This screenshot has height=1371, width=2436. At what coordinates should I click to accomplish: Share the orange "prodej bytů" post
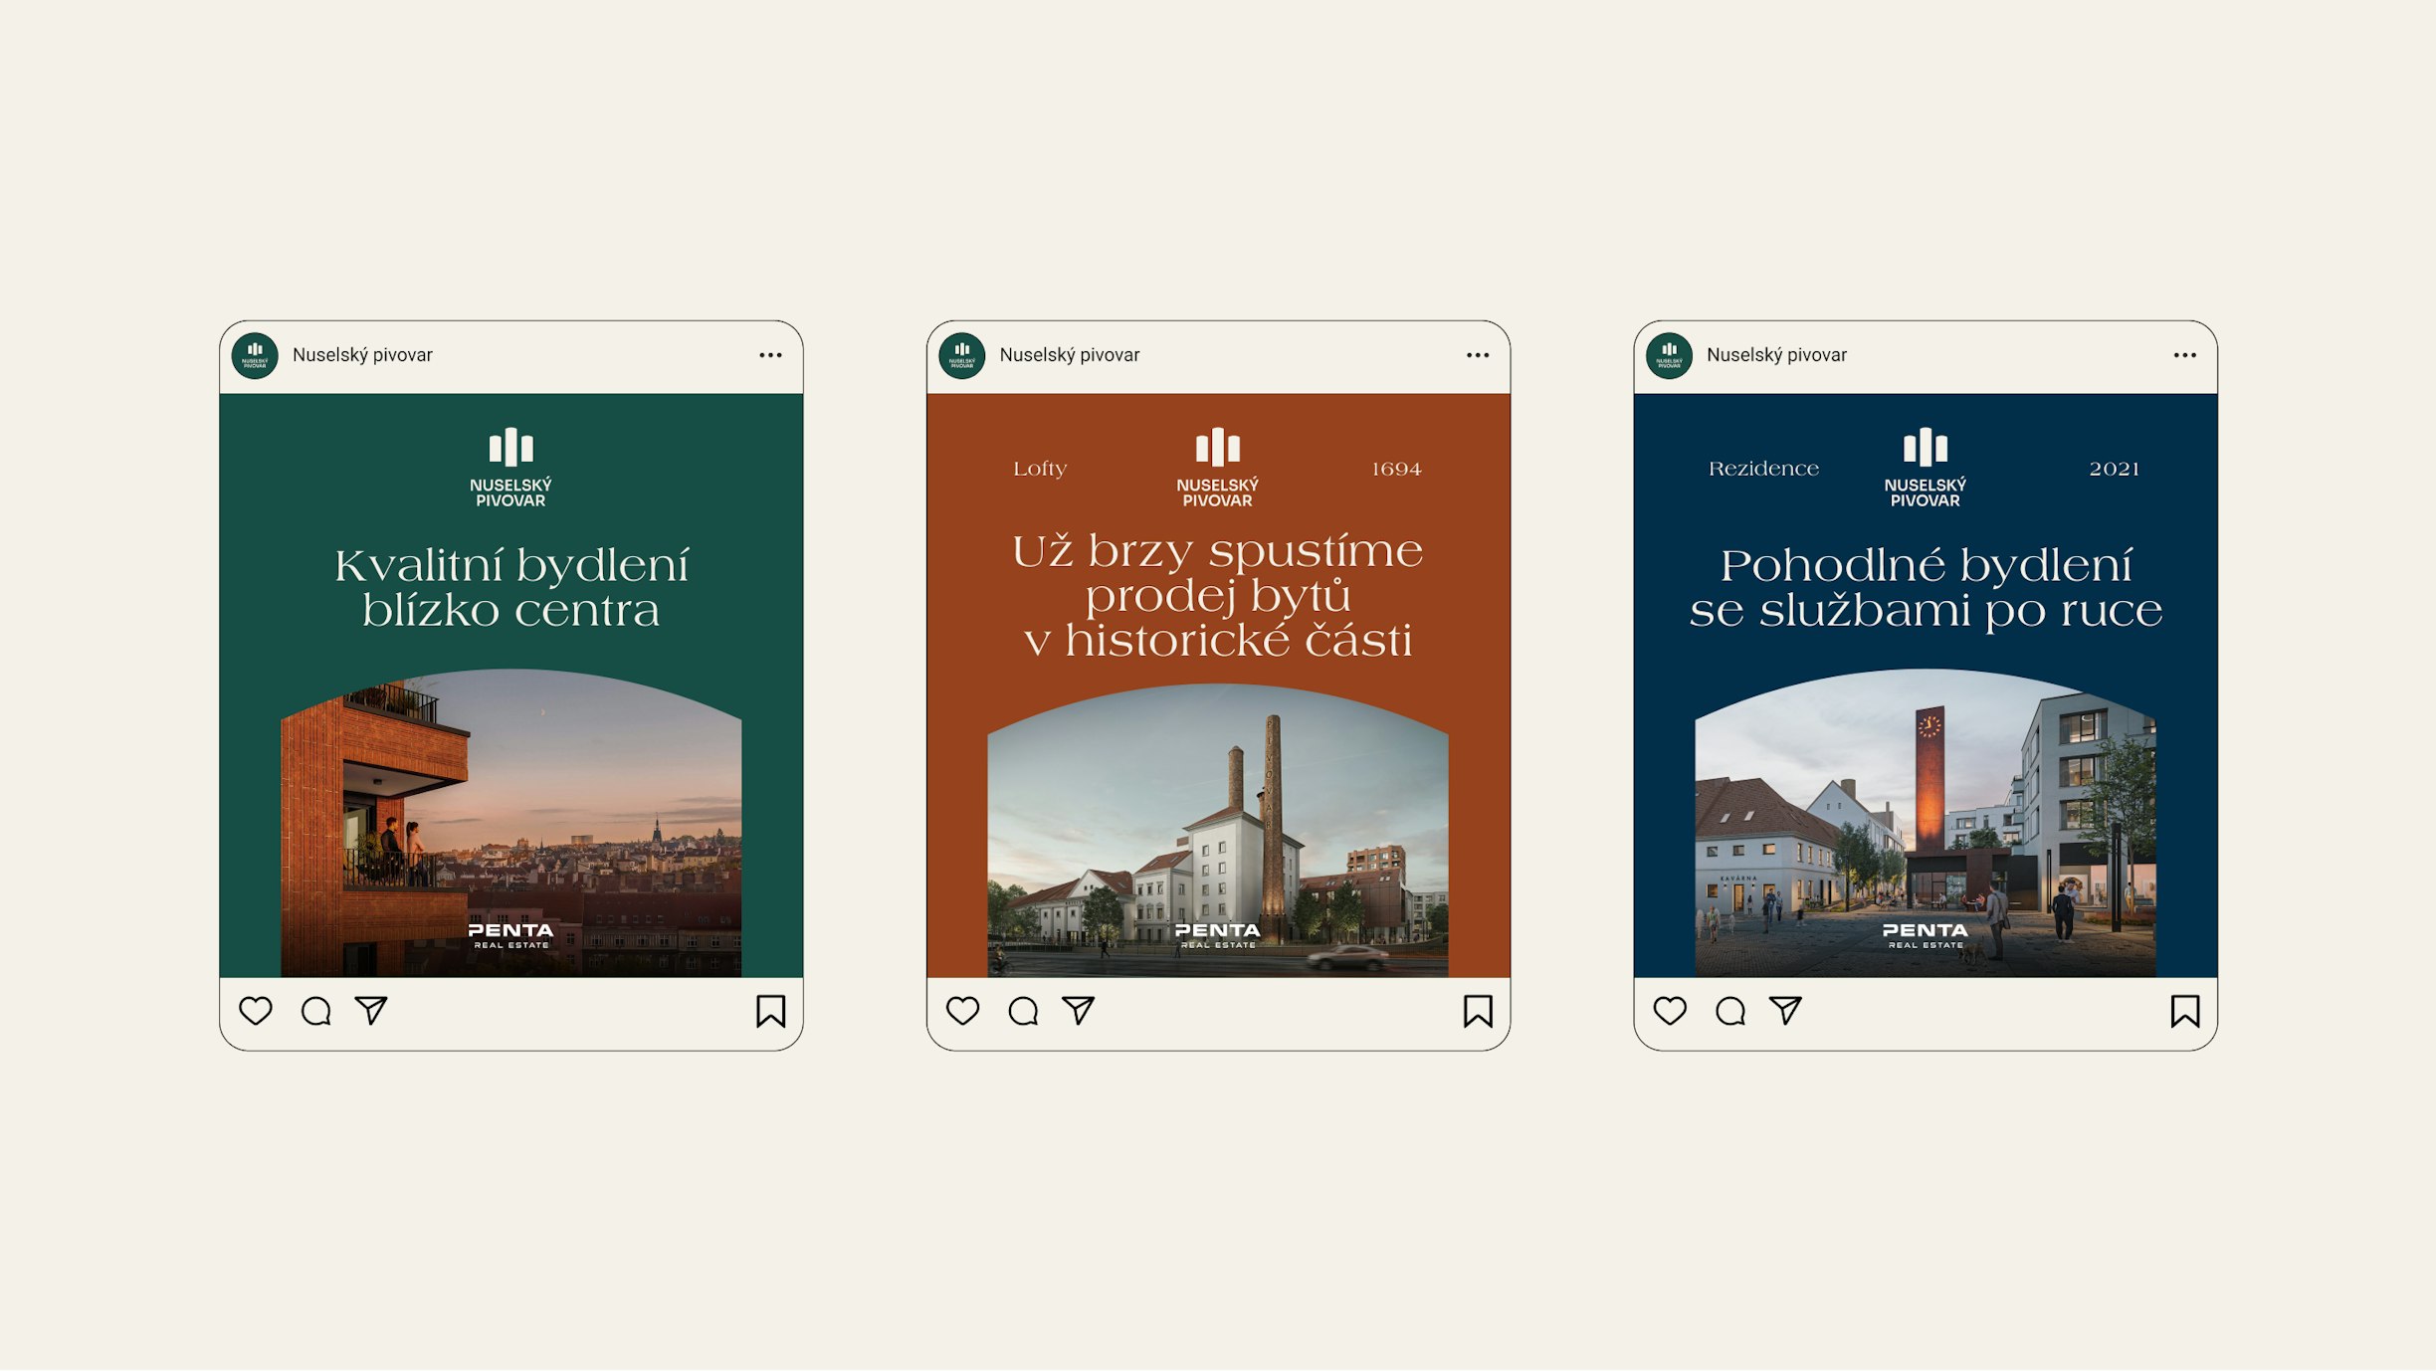click(x=1079, y=1010)
